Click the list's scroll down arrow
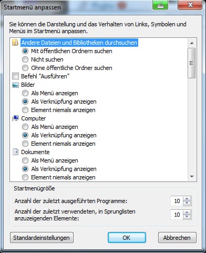 pyautogui.click(x=192, y=176)
